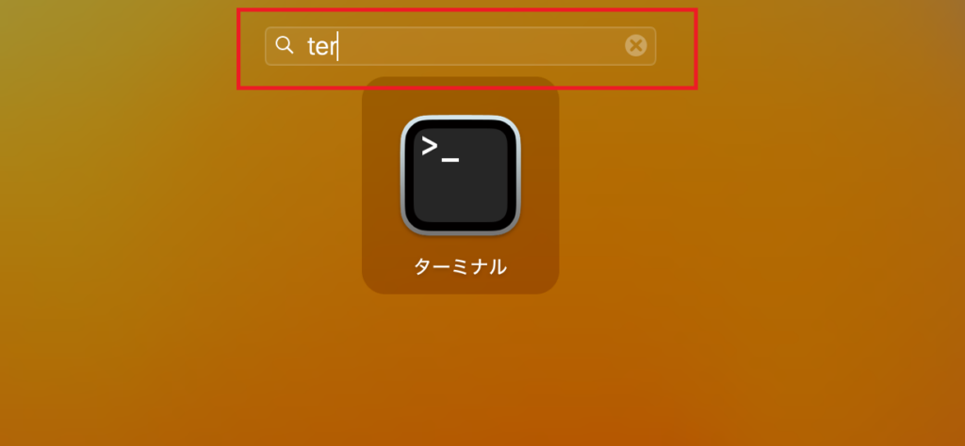Image resolution: width=965 pixels, height=446 pixels.
Task: Select the ターミナル app name text
Action: click(460, 266)
